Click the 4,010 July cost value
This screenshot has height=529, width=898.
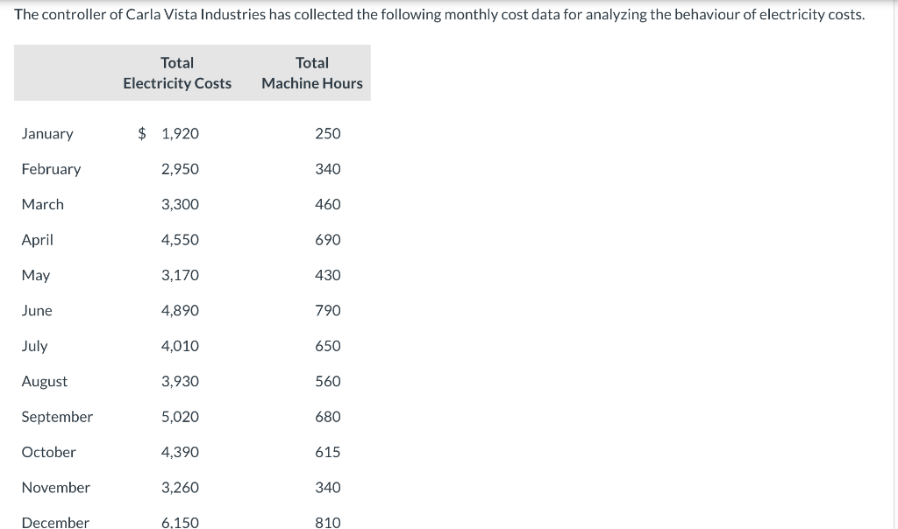pyautogui.click(x=180, y=346)
